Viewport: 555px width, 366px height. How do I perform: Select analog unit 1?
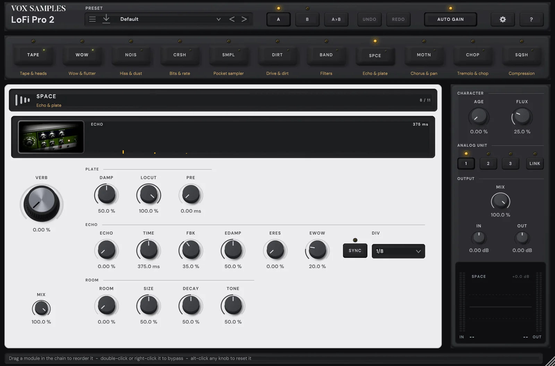pos(466,164)
